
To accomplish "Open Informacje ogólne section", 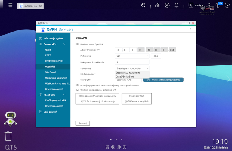I will (x=53, y=38).
